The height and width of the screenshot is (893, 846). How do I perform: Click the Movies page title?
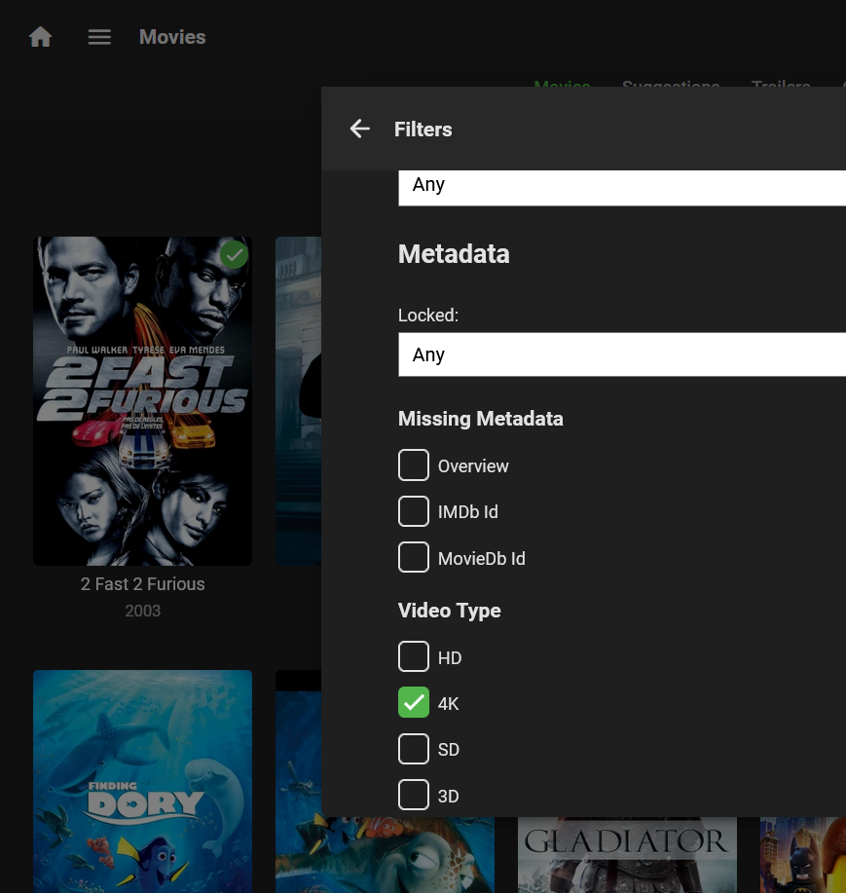point(172,37)
